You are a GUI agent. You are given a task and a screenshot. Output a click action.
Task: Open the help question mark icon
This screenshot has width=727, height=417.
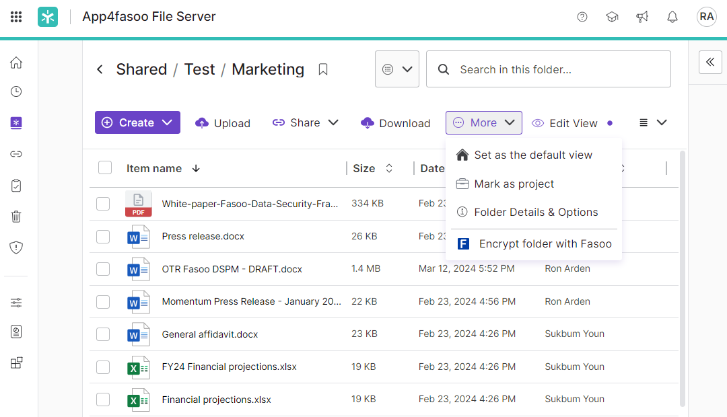tap(582, 17)
